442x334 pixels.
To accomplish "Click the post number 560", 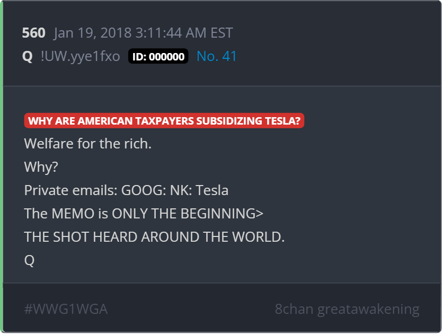I will pos(33,33).
